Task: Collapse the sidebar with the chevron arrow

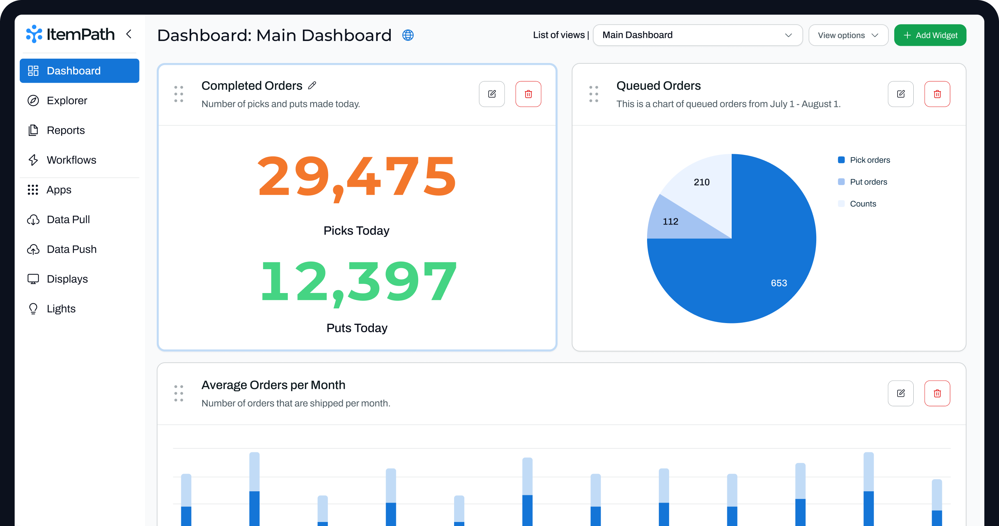Action: (x=129, y=34)
